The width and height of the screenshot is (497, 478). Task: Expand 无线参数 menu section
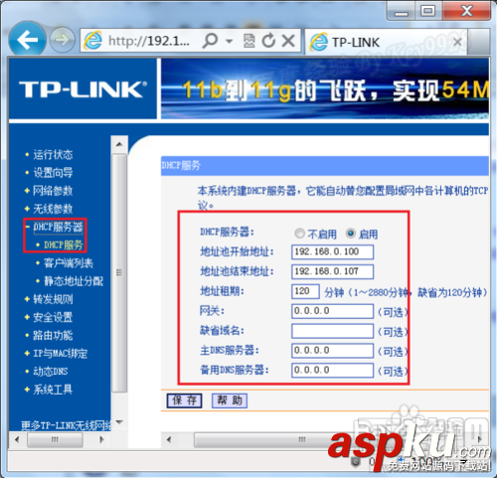53,209
